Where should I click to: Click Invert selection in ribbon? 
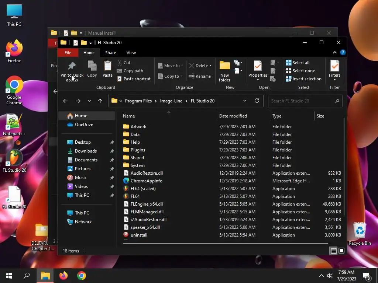pos(303,79)
